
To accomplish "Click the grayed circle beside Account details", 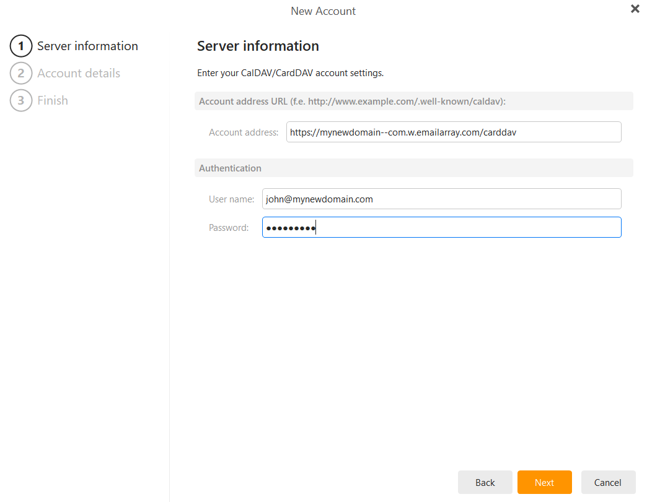I will 21,73.
